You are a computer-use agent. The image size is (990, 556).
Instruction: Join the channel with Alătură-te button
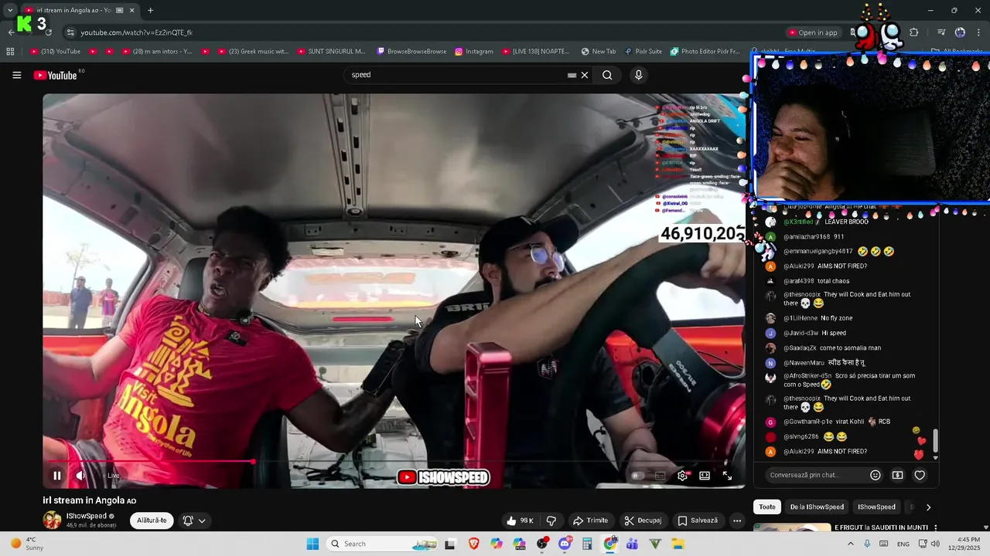(x=152, y=520)
